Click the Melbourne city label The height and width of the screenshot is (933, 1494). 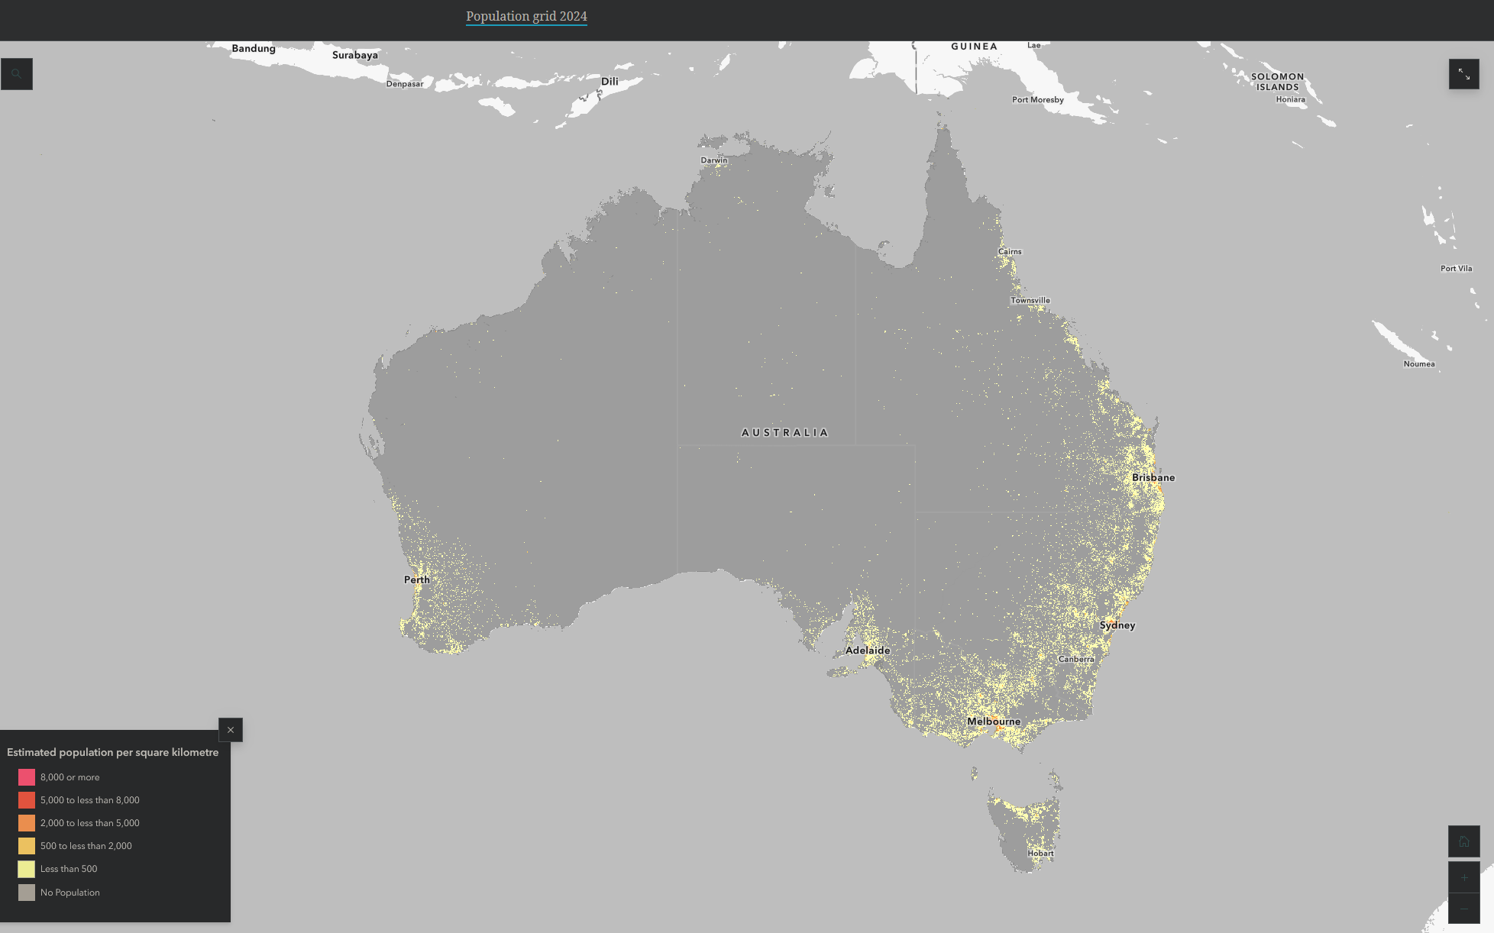tap(993, 722)
